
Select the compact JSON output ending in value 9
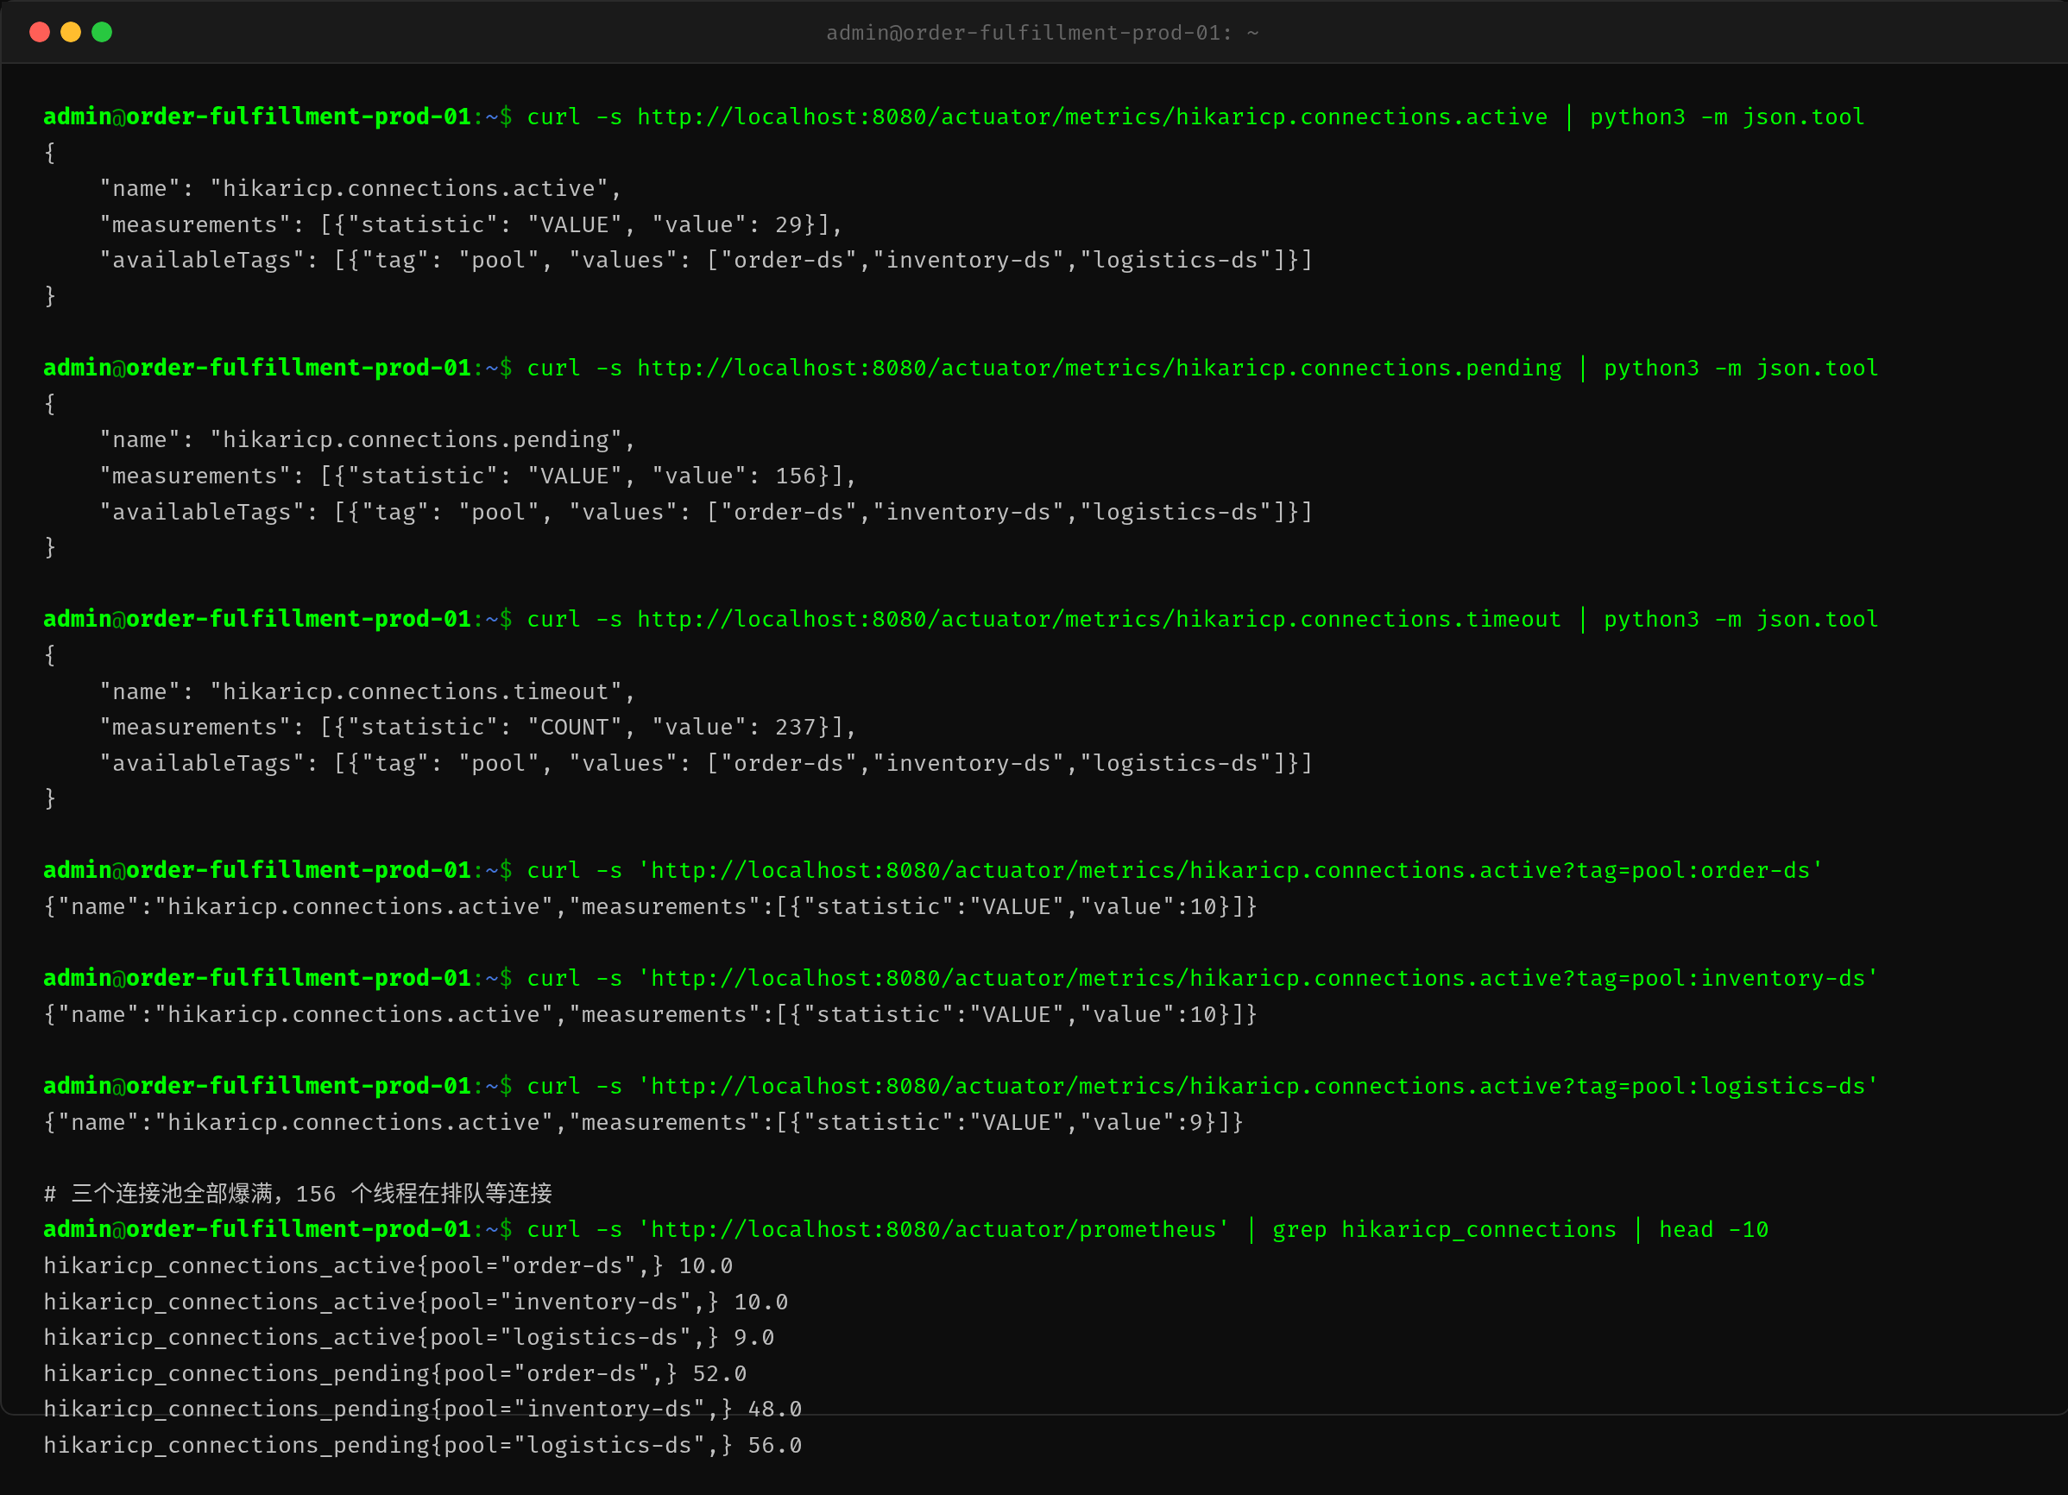click(x=644, y=1122)
